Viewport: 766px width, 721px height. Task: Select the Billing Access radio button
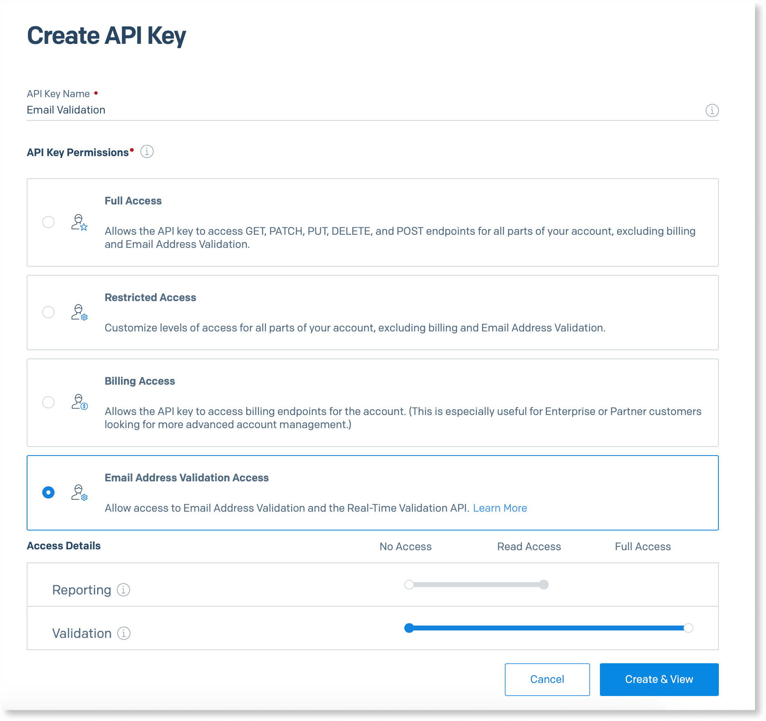point(48,402)
